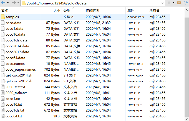
Task: Click the path field showing /public/home/cxj123456/yolov3/data
Action: click(93, 3)
